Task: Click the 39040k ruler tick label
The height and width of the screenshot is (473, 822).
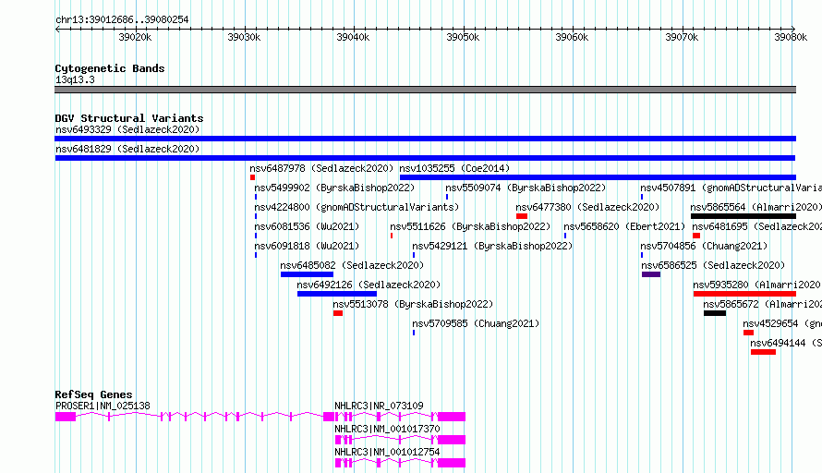Action: [353, 37]
